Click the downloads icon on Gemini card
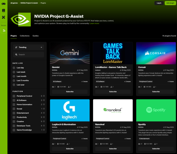Screen dimensions: 177x154 pyautogui.click(x=69, y=87)
